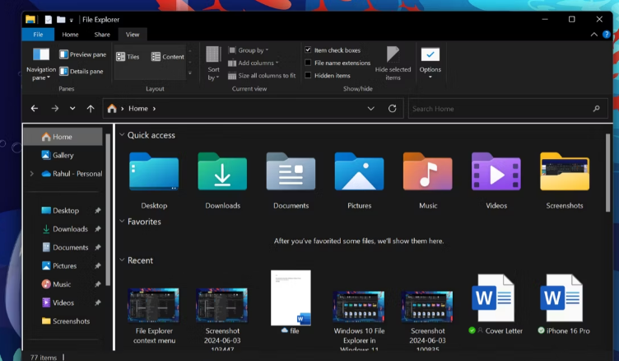This screenshot has width=619, height=361.
Task: Open the Group by dropdown
Action: 249,50
